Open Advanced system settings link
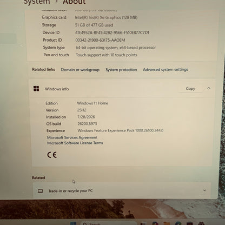225x225 pixels. 166,70
